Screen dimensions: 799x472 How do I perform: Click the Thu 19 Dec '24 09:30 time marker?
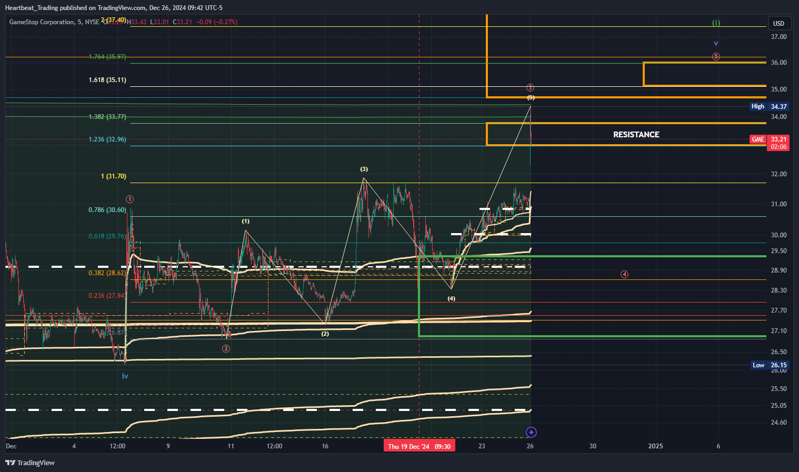(419, 446)
